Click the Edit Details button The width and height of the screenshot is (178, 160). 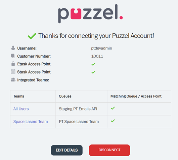pyautogui.click(x=67, y=150)
